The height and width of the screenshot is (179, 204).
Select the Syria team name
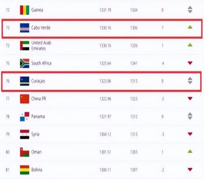coord(35,134)
